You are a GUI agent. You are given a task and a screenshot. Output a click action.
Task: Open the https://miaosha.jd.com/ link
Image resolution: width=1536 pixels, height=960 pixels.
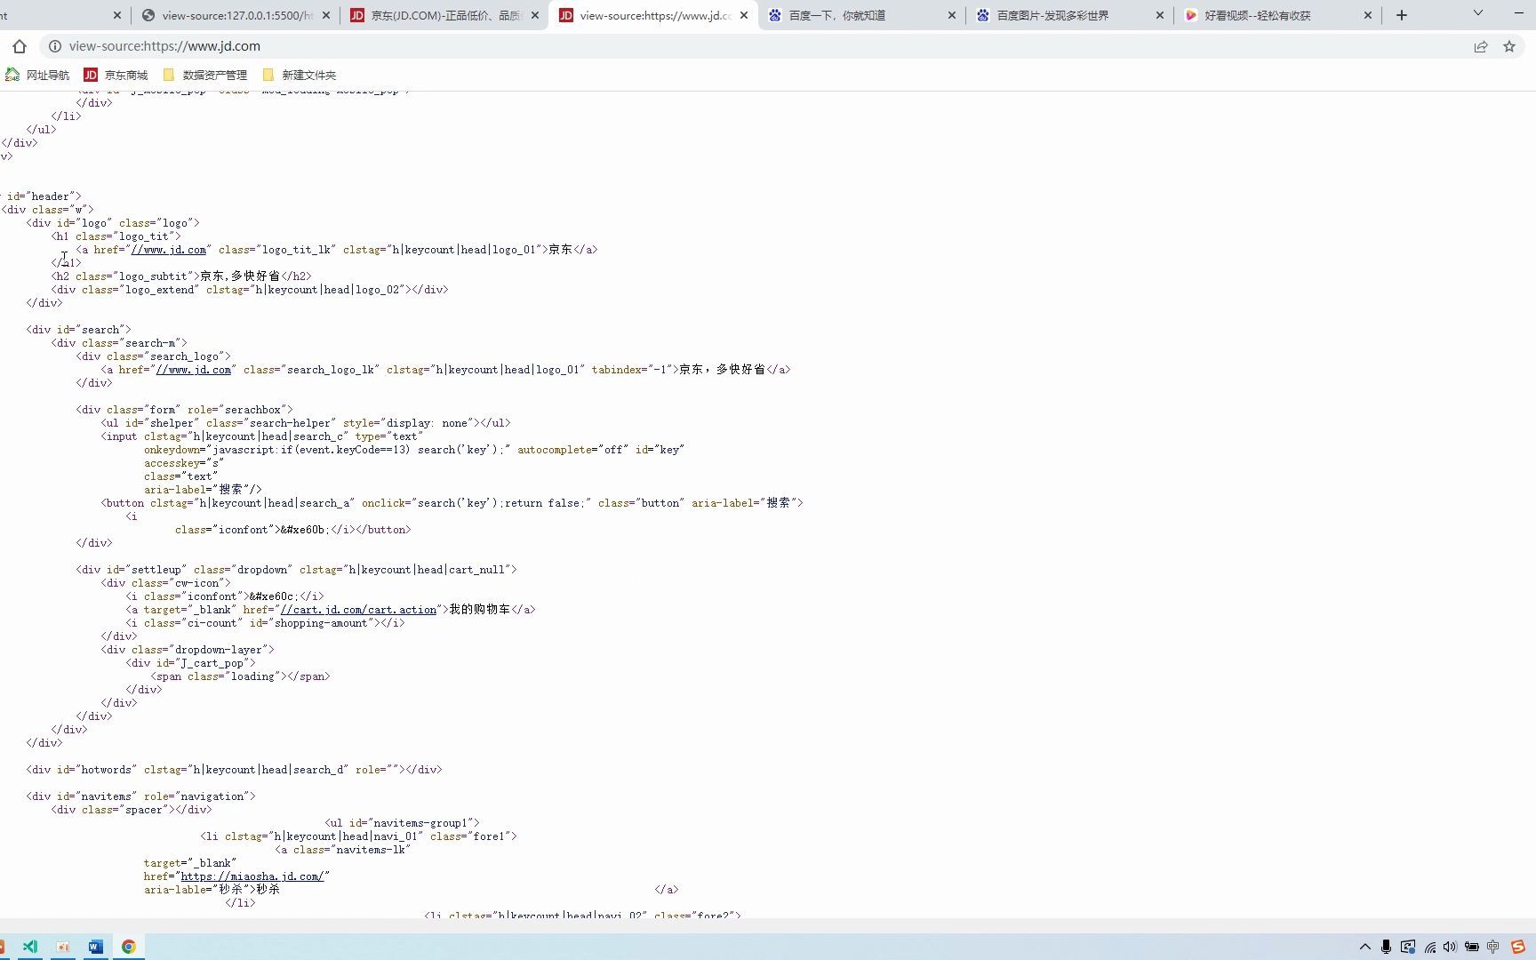click(x=252, y=876)
